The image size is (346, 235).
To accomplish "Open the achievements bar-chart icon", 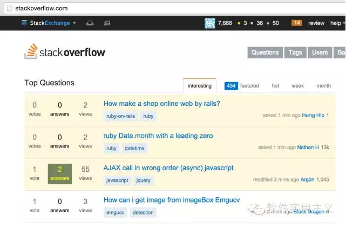I will click(x=107, y=23).
